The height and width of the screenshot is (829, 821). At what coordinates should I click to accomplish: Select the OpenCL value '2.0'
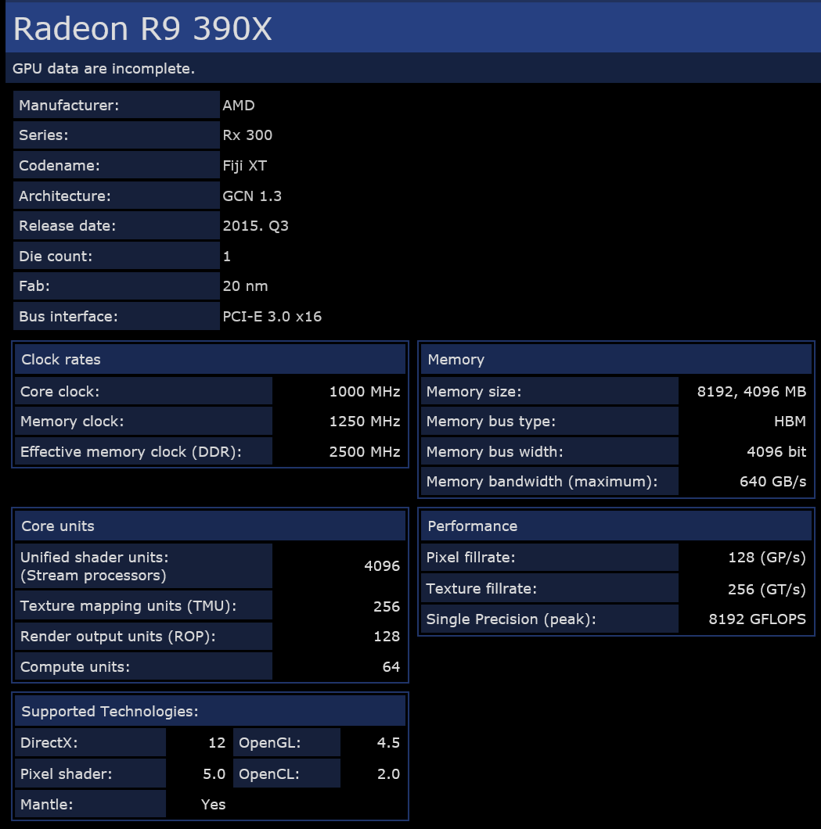388,774
